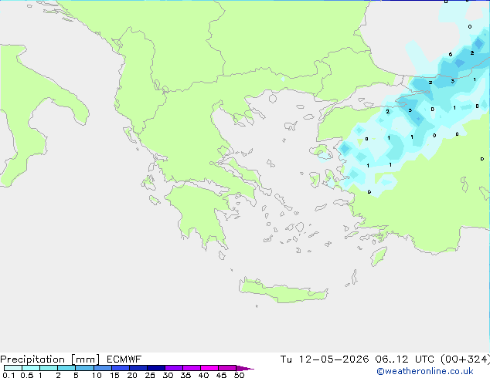Click the 2–5 mm legend color swatch
The height and width of the screenshot is (378, 490).
click(x=66, y=368)
